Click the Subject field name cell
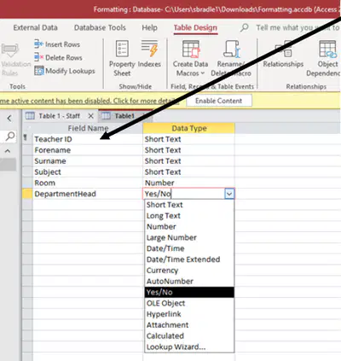This screenshot has height=361, width=341. pyautogui.click(x=88, y=172)
